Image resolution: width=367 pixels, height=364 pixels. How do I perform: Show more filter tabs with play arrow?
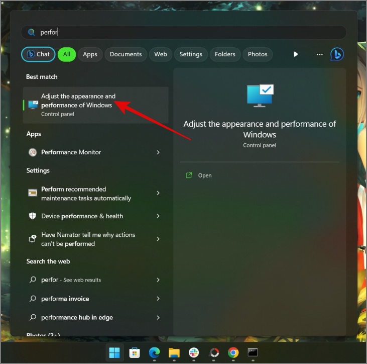296,54
